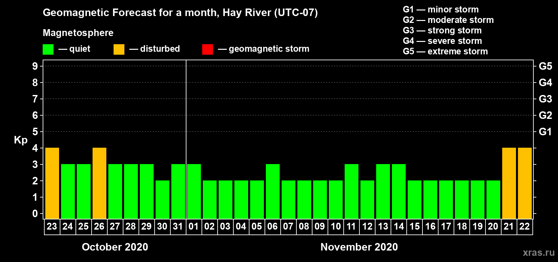Click the green bar for November 06
Screen dimensions: 558x262
[x=273, y=191]
